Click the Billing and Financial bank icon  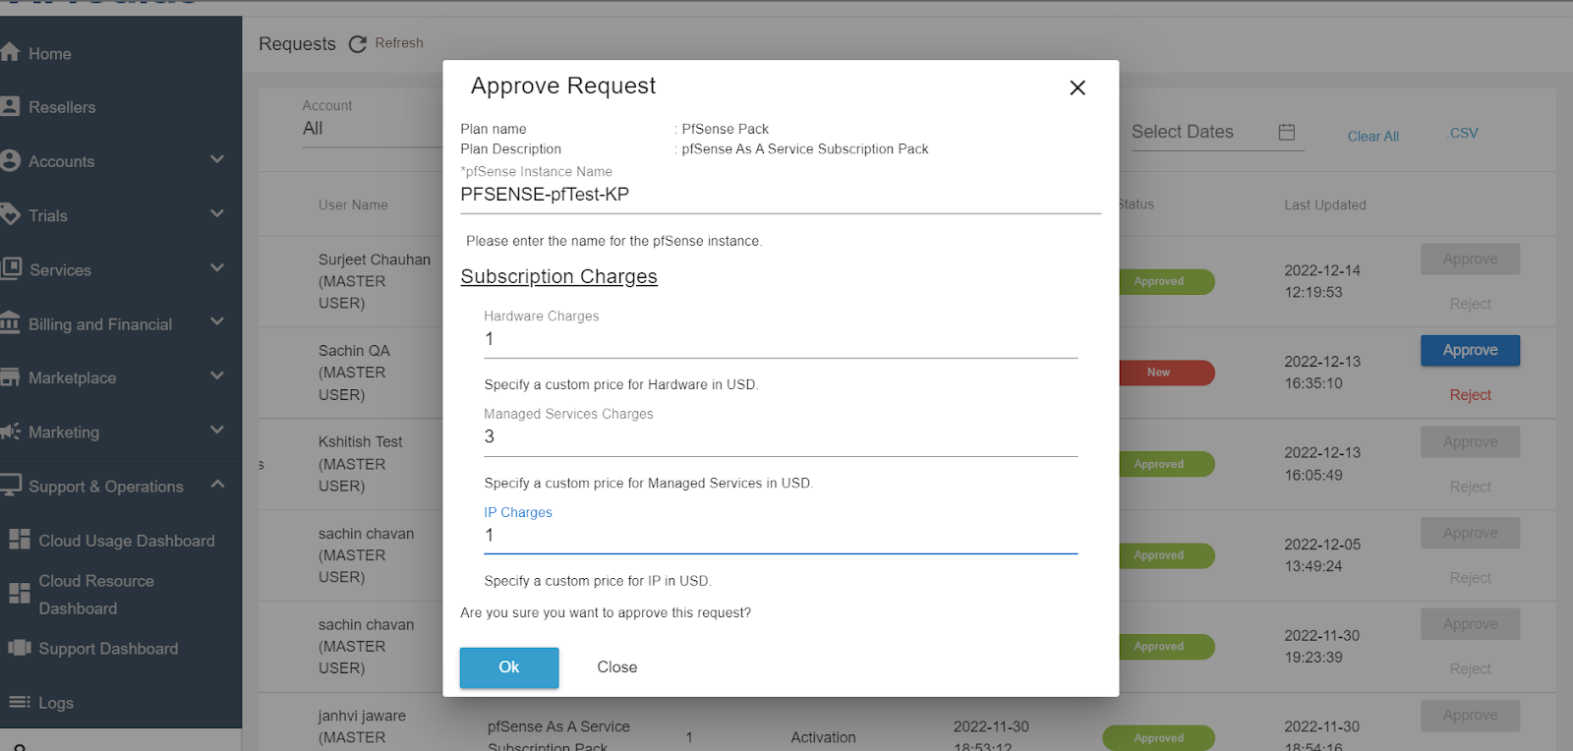10,322
